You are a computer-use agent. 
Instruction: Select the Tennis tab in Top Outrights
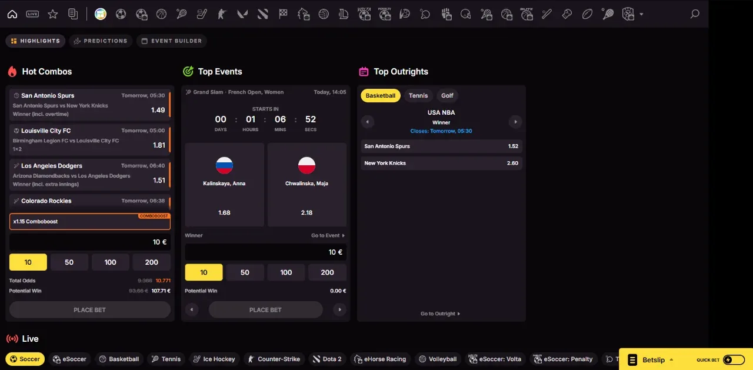click(418, 95)
